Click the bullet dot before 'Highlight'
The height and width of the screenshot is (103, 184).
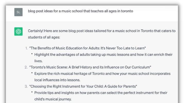32,54
